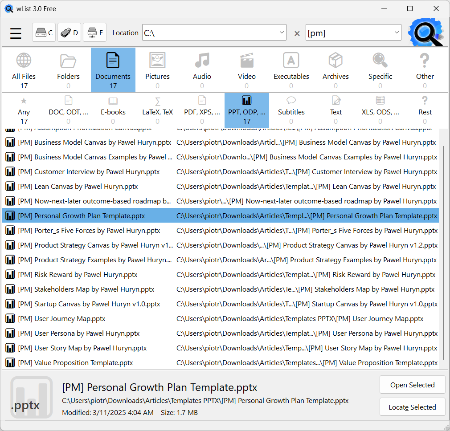Expand the search filter dropdown
The width and height of the screenshot is (450, 431).
pyautogui.click(x=397, y=33)
